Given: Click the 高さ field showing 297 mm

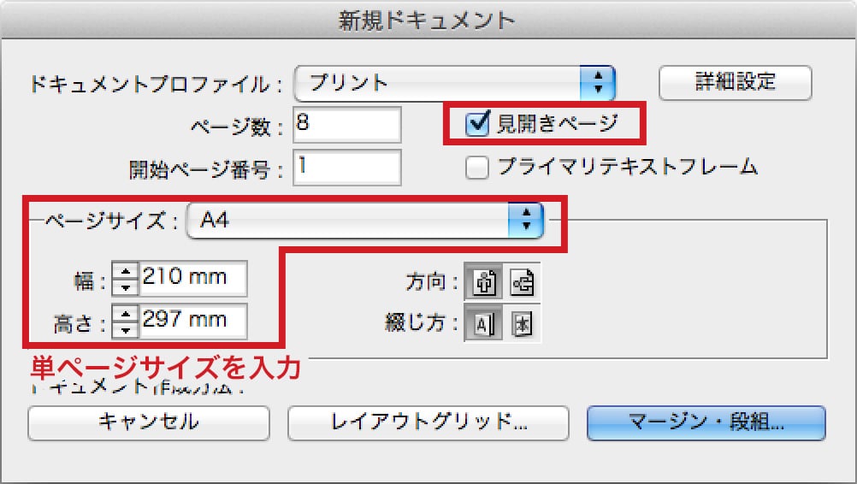Looking at the screenshot, I should pos(193,321).
